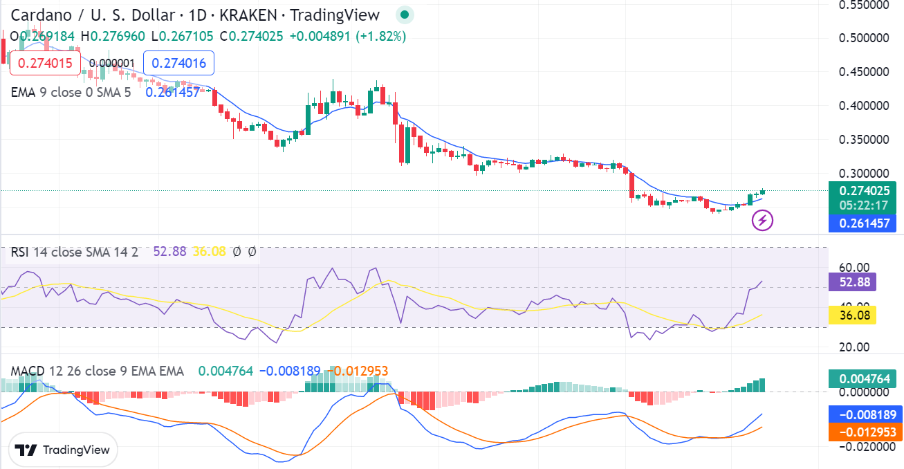Click the blue −0.008189 value in MACD legend
Viewport: 904px width, 469px height.
pos(291,371)
